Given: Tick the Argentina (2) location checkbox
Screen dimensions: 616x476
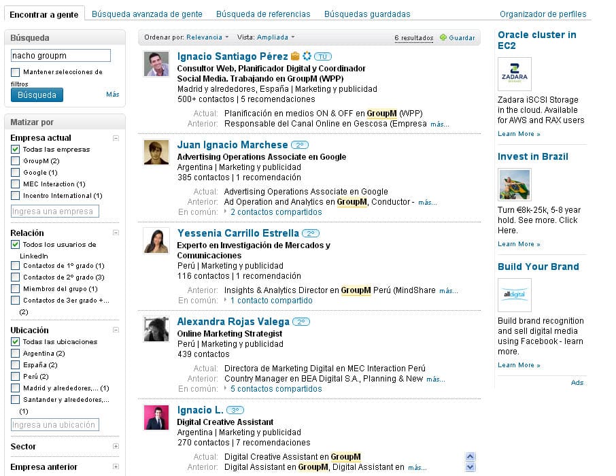Looking at the screenshot, I should pos(15,354).
